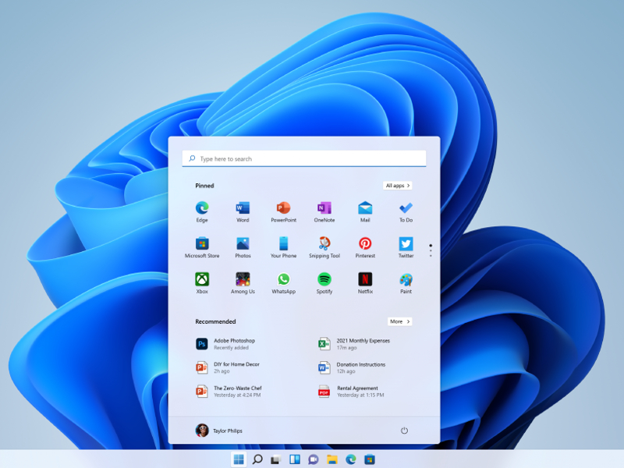Launch Spotify
Image resolution: width=624 pixels, height=468 pixels.
coord(324,283)
